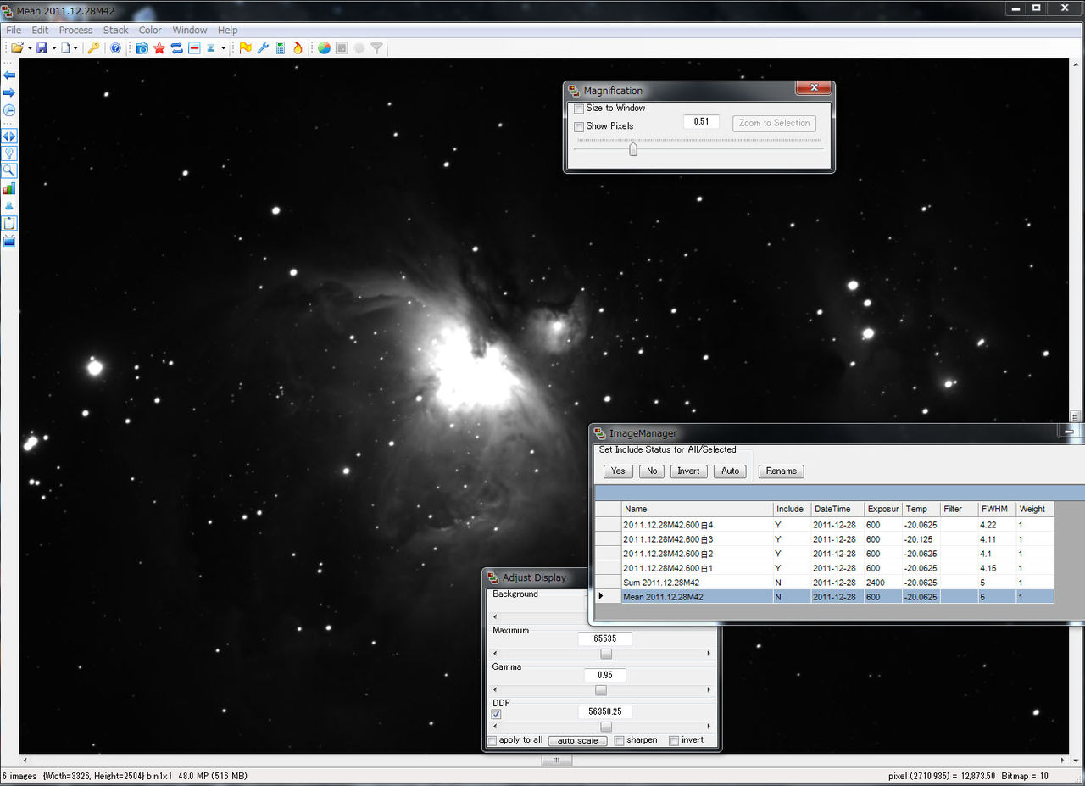Click the clipboard sidebar icon

pos(9,223)
